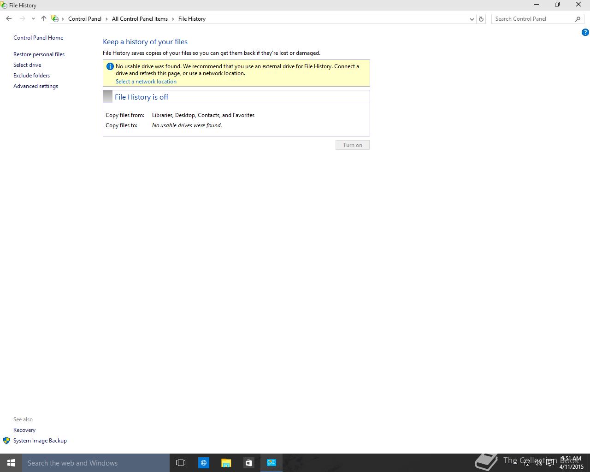Screen dimensions: 590x472
Task: Open Control Panel Home
Action: coord(38,38)
